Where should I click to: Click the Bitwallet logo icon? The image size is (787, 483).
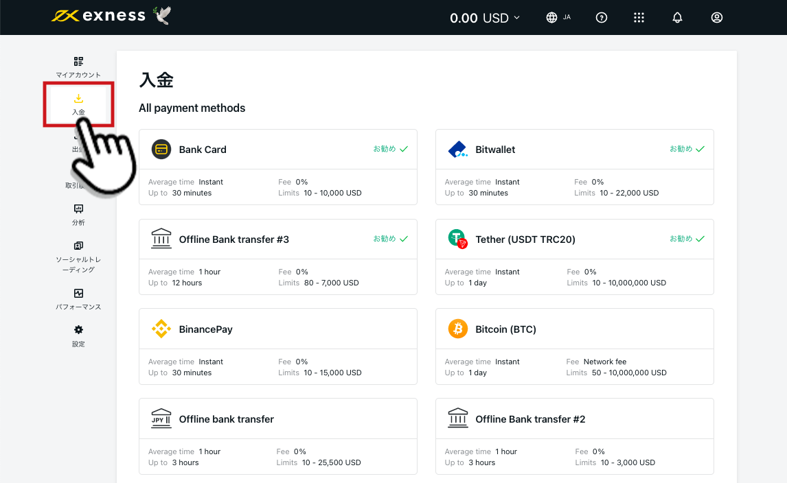[458, 150]
